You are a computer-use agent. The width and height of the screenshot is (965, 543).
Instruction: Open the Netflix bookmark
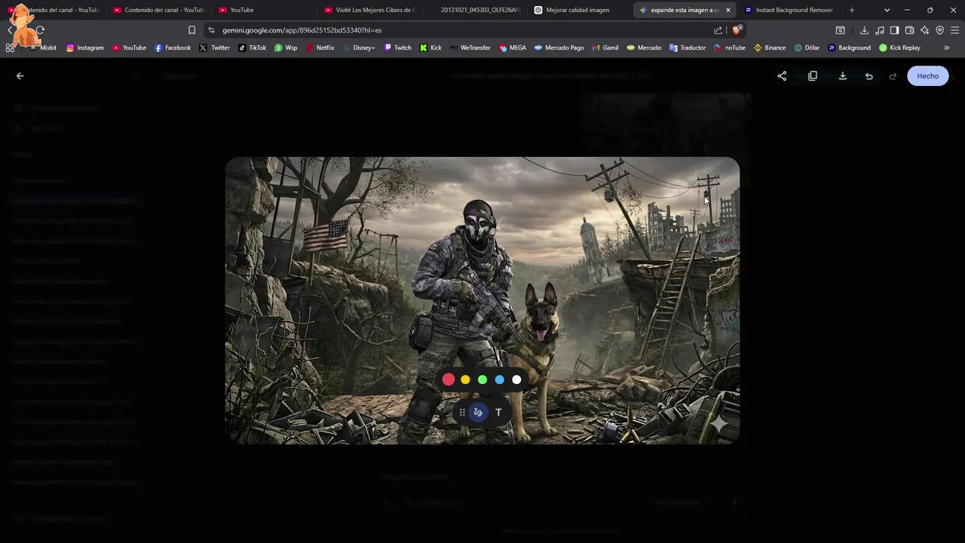click(x=320, y=48)
